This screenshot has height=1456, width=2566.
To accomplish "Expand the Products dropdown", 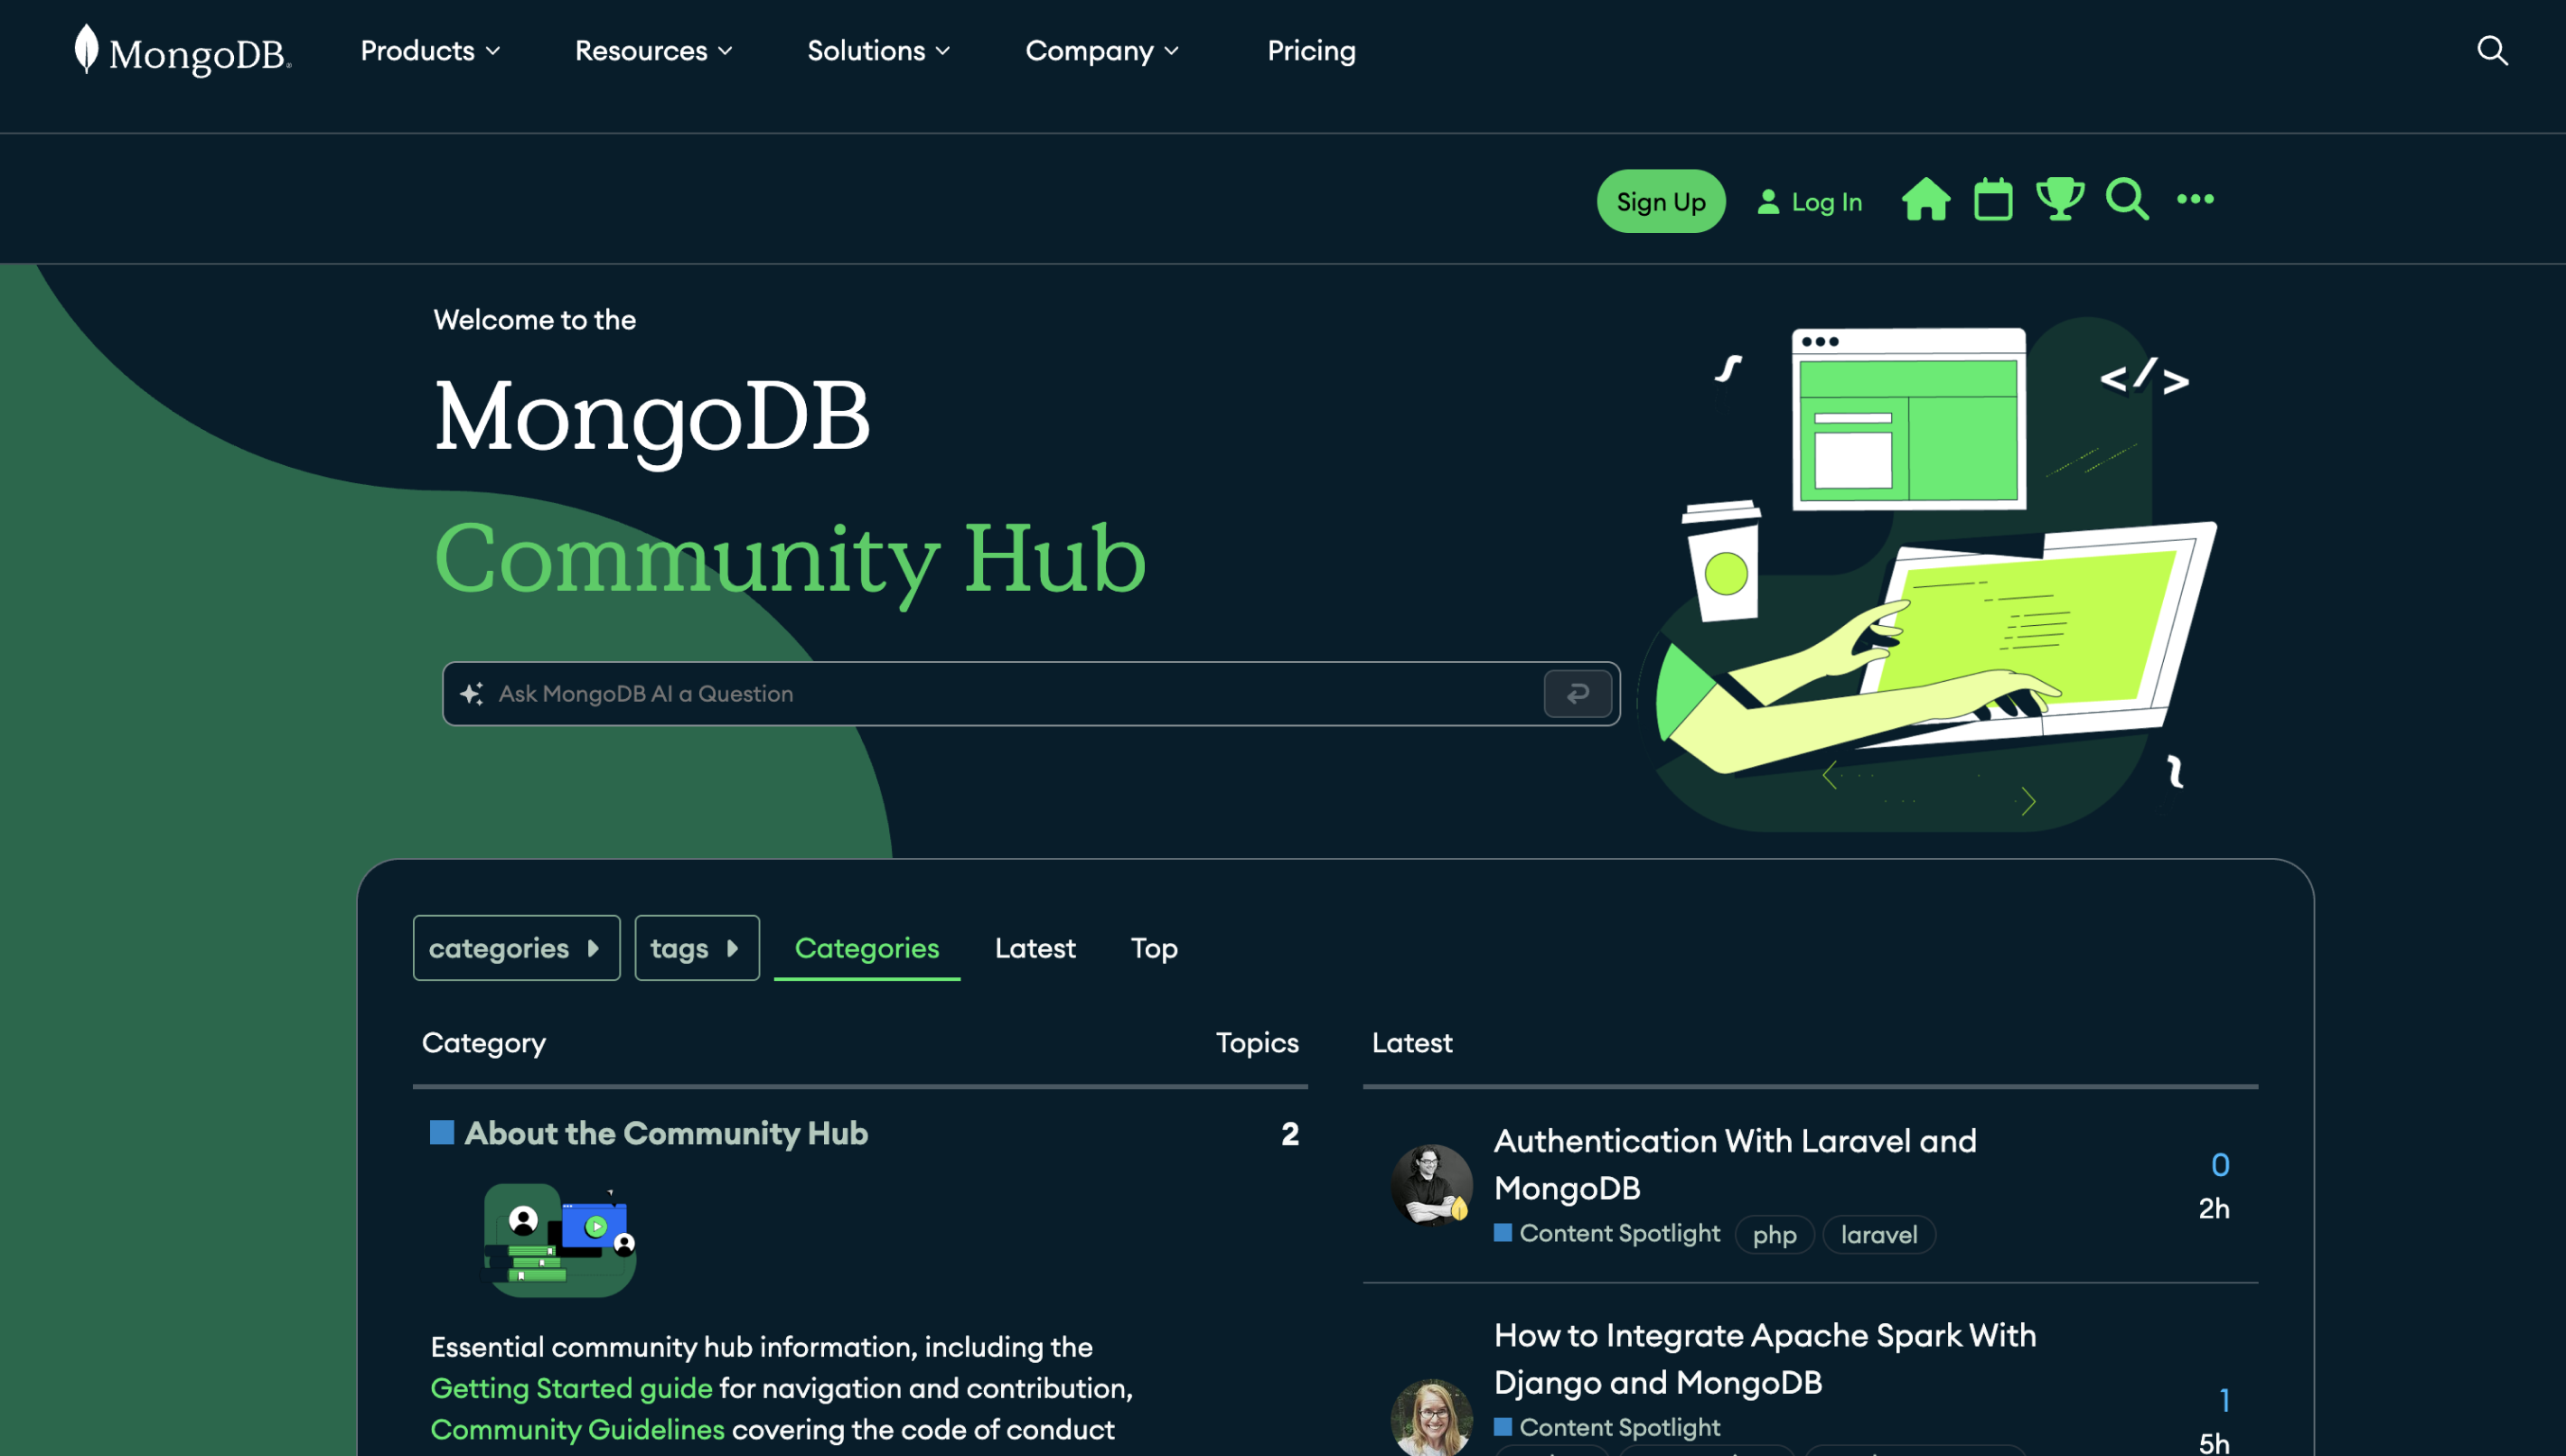I will click(x=429, y=50).
